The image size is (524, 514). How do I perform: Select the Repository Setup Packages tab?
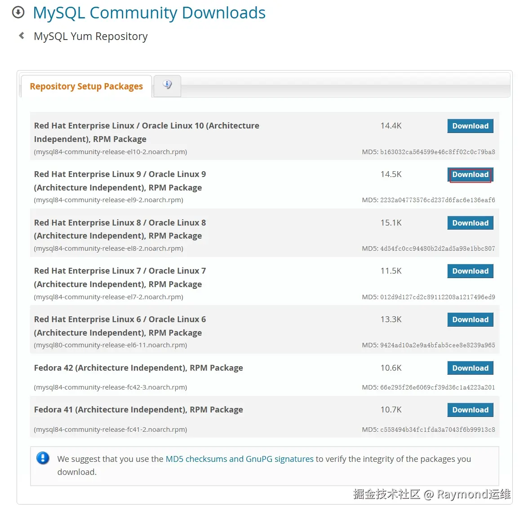[x=86, y=86]
